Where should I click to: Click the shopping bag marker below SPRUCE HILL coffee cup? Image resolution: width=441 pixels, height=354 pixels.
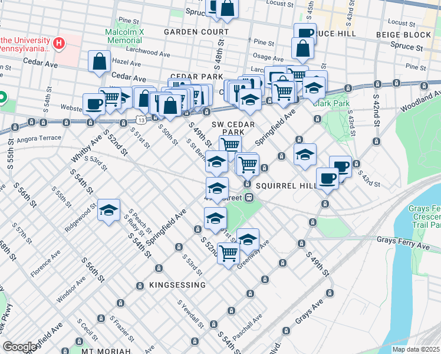(x=302, y=49)
